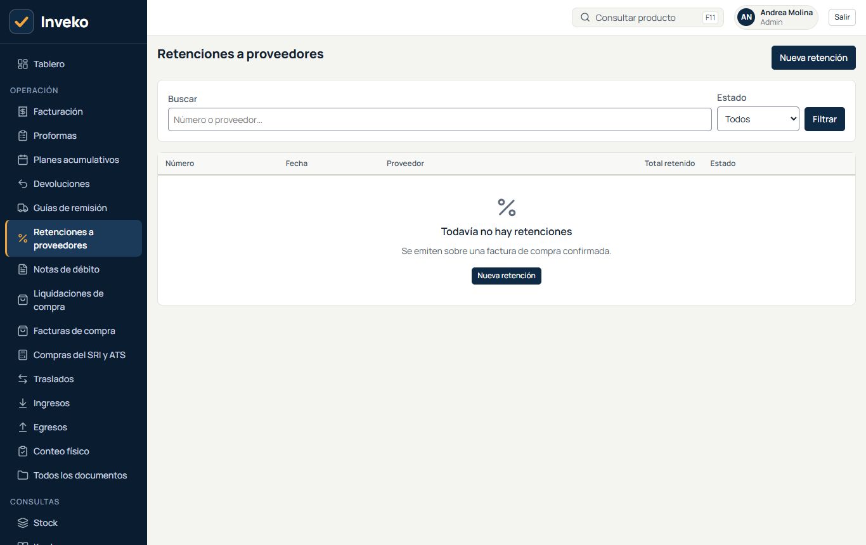Click the Inveko checkmark logo icon
The height and width of the screenshot is (545, 866).
tap(22, 22)
